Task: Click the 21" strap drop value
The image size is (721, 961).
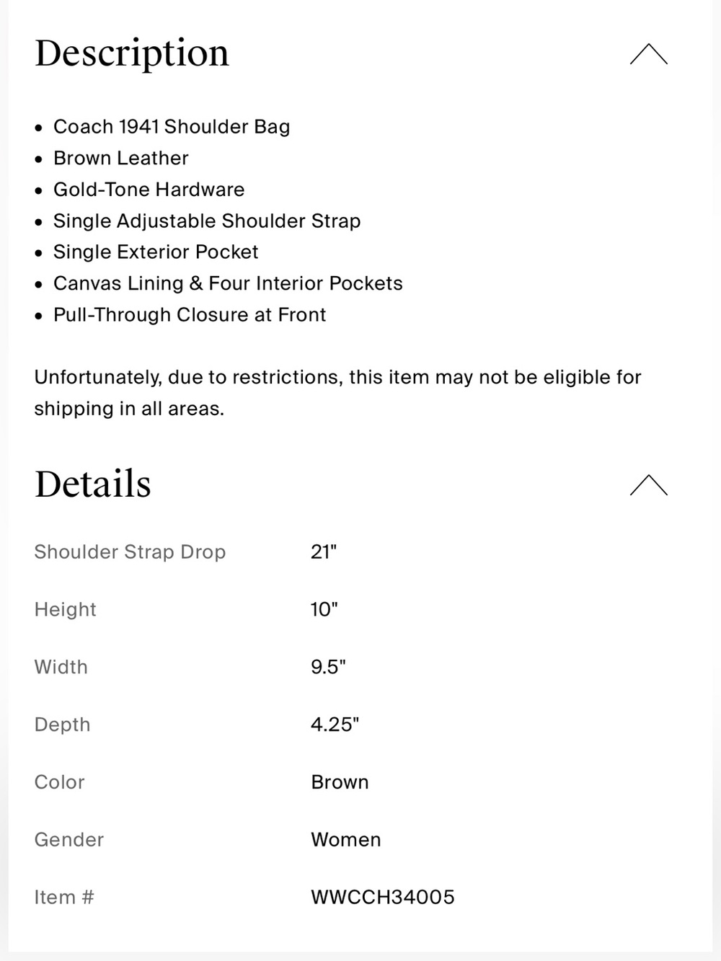Action: coord(324,552)
